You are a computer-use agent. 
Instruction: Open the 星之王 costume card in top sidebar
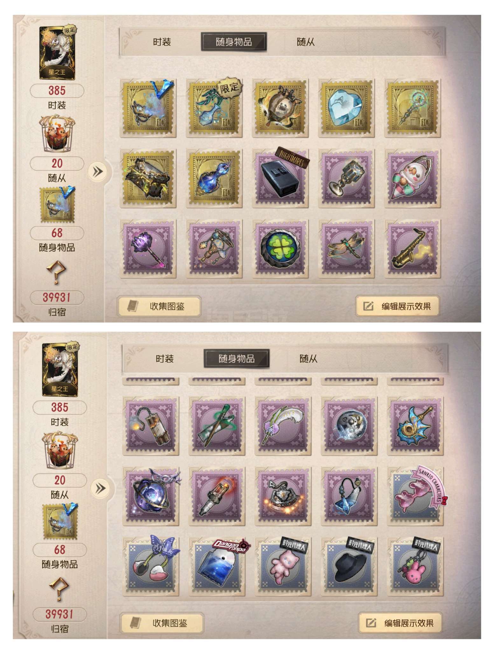(x=58, y=53)
